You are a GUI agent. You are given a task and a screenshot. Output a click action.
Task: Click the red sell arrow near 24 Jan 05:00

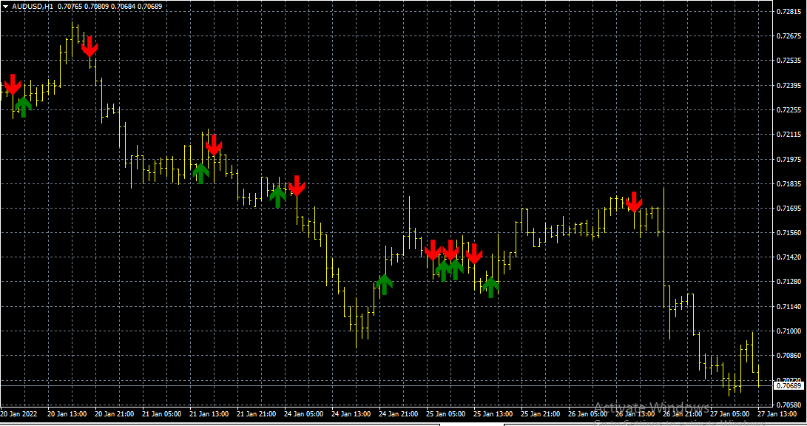pyautogui.click(x=297, y=186)
